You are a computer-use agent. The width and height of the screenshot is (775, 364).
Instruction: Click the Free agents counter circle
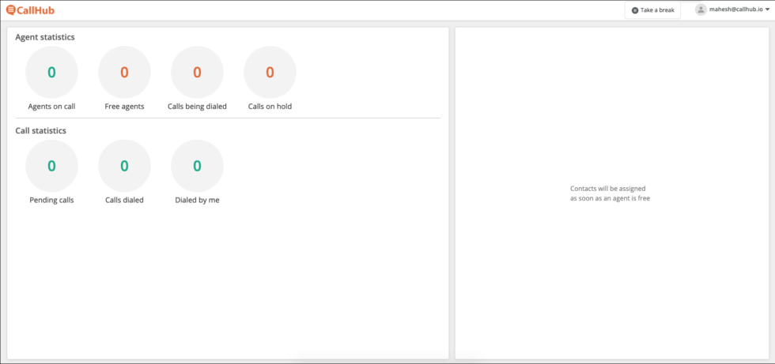(x=125, y=73)
